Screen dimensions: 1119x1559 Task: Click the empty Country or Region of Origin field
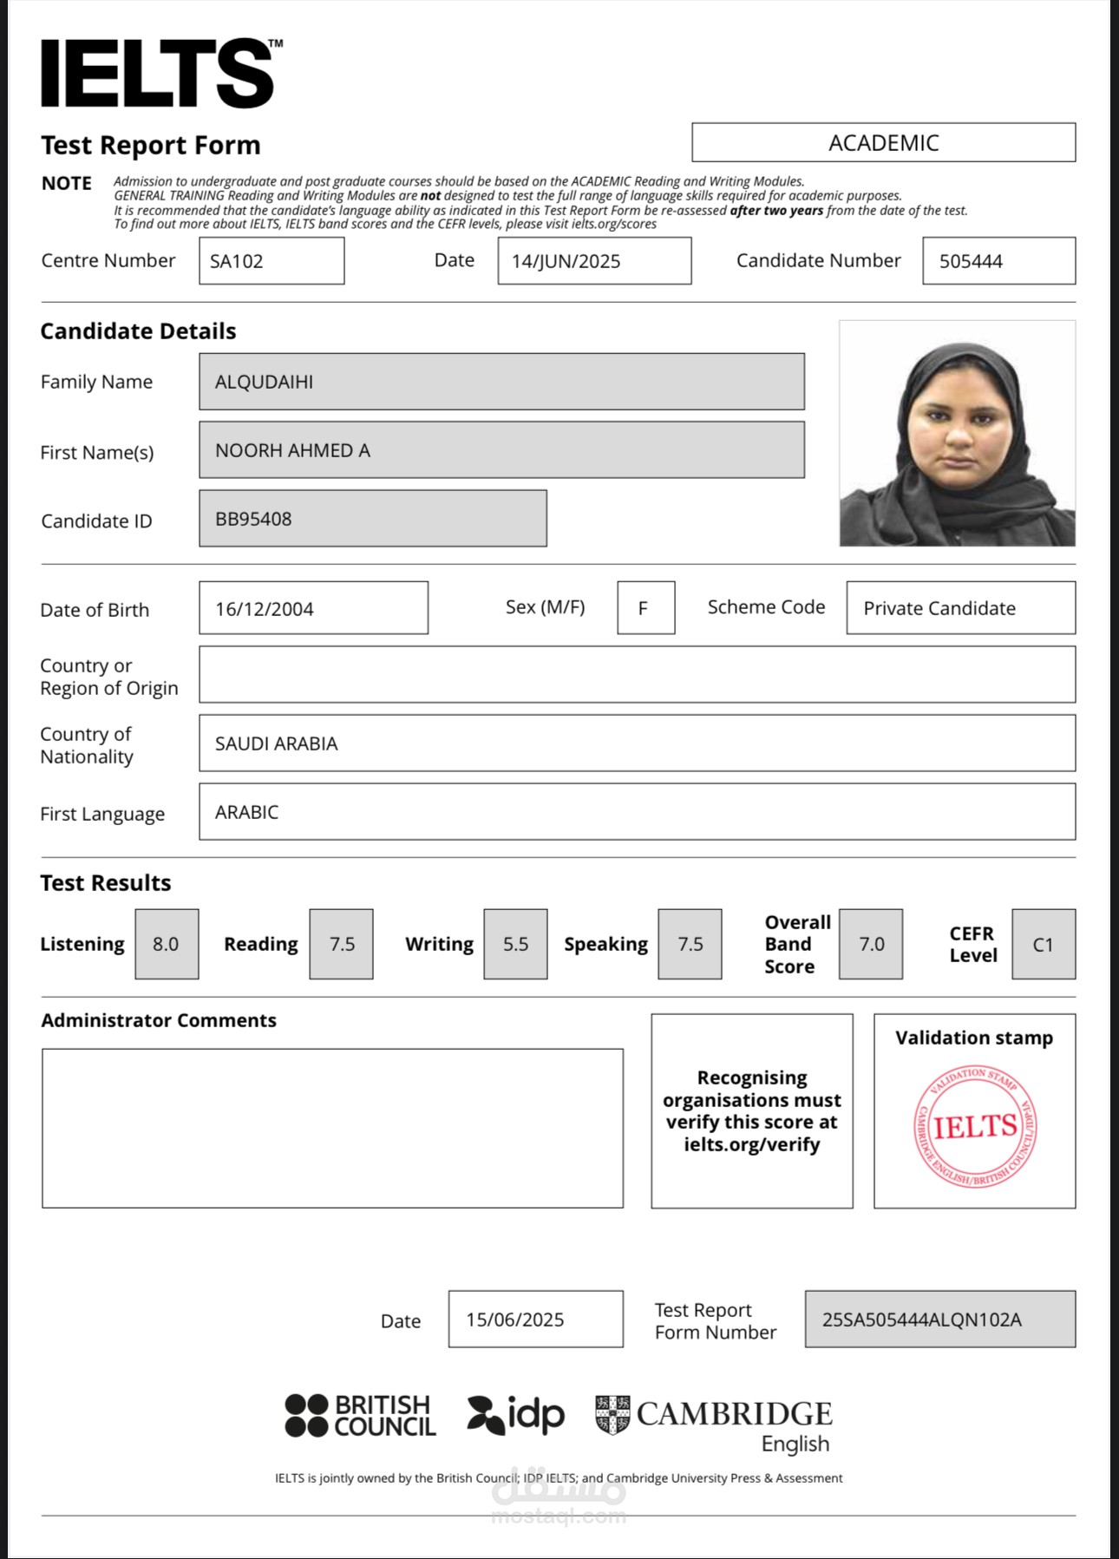tap(637, 674)
